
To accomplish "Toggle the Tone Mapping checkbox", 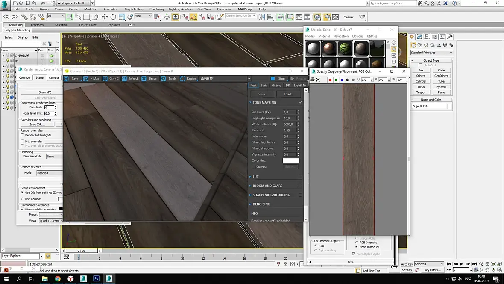I will (300, 103).
